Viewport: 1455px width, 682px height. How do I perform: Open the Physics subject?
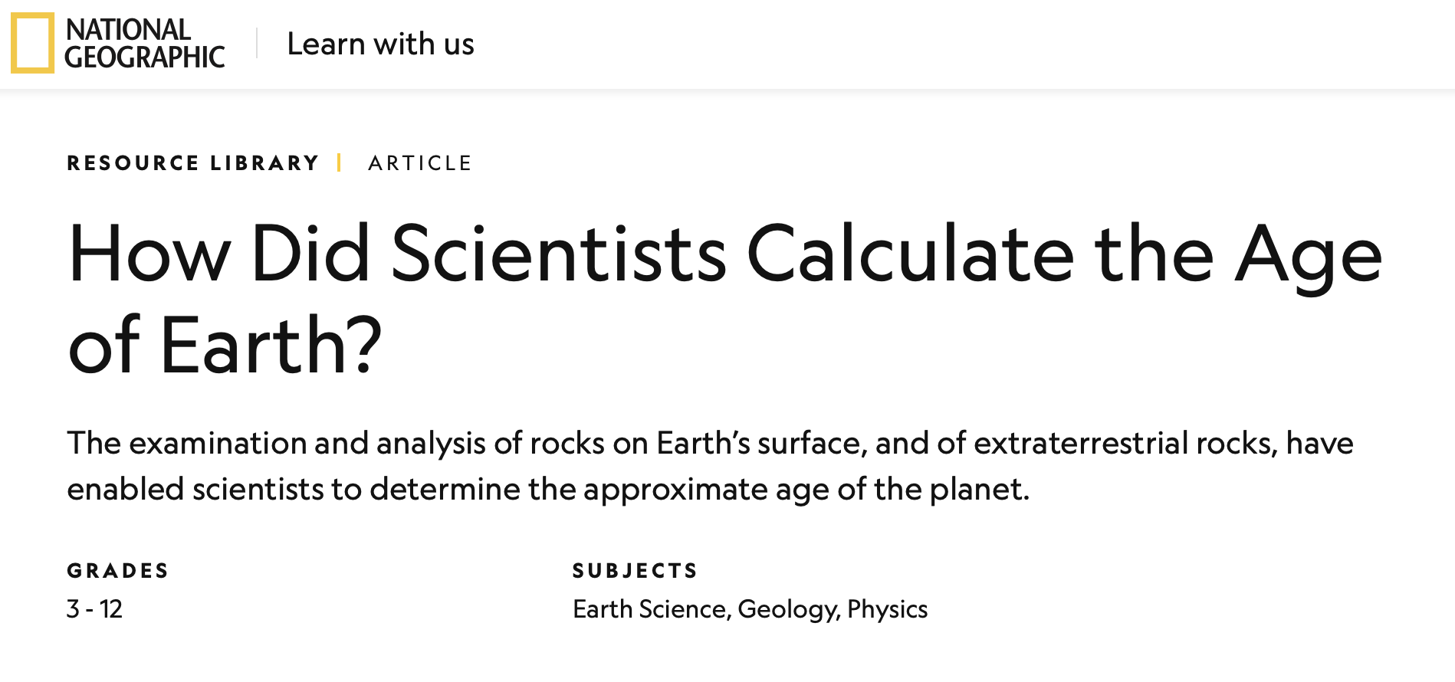tap(888, 609)
